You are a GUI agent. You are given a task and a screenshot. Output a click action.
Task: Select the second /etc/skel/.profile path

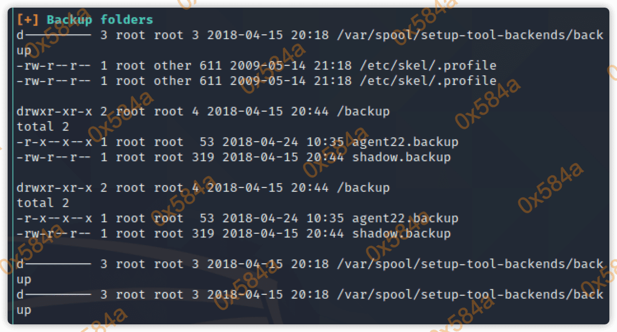(x=424, y=81)
